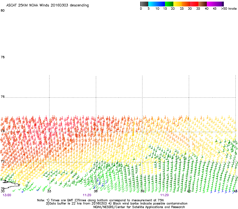Click the longitude label '33' on bottom axis
The height and width of the screenshot is (209, 238).
(x=49, y=191)
